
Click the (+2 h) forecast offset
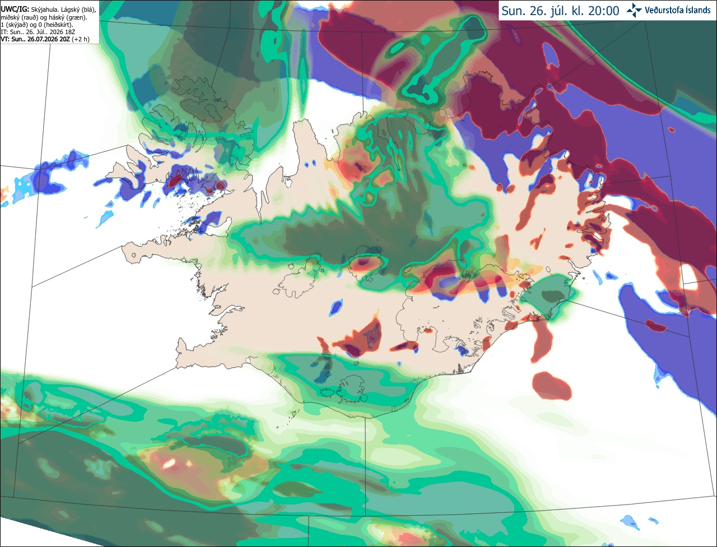tap(81, 39)
